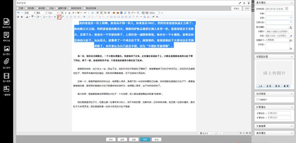Viewport: 296px width, 143px height.
Task: Check the 推送到微博 checkbox
Action: click(x=84, y=8)
